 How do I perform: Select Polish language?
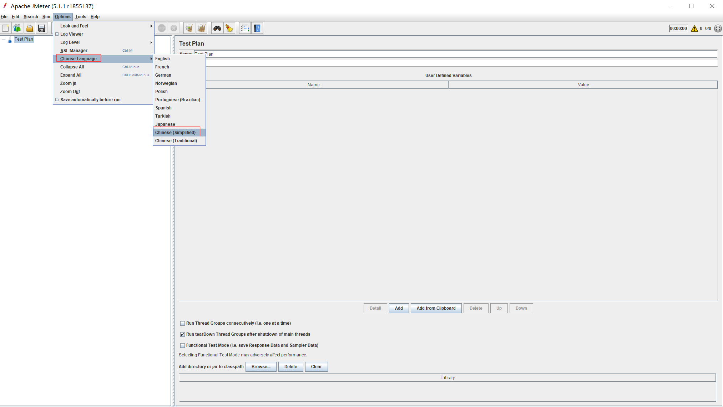[x=180, y=92]
